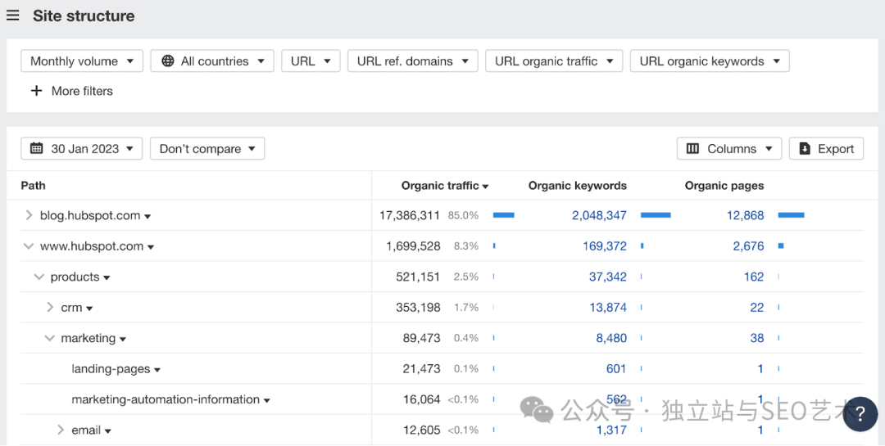Open the URL organic traffic dropdown
The image size is (885, 446).
point(554,61)
